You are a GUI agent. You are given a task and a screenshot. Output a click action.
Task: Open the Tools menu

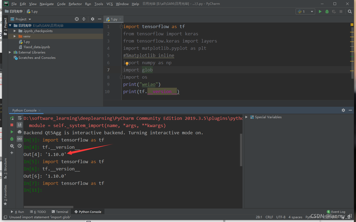pyautogui.click(x=99, y=4)
